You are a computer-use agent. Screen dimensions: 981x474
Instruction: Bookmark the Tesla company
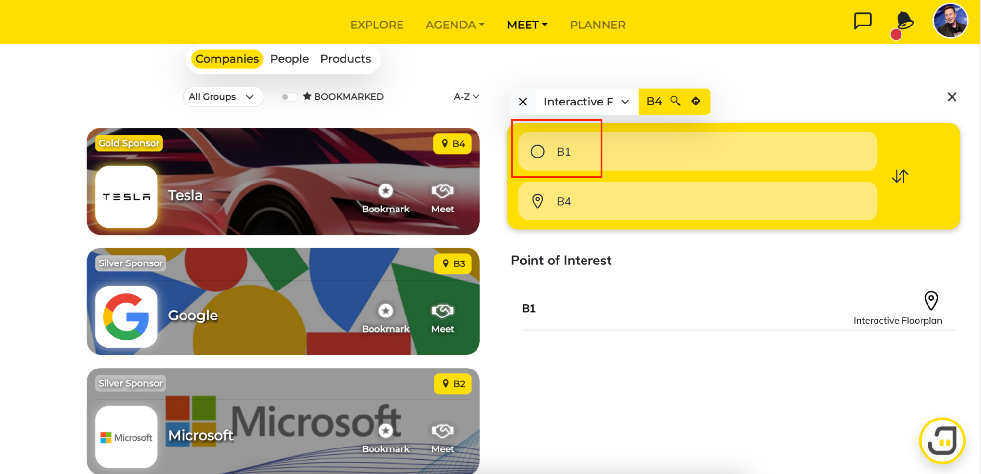click(x=386, y=198)
